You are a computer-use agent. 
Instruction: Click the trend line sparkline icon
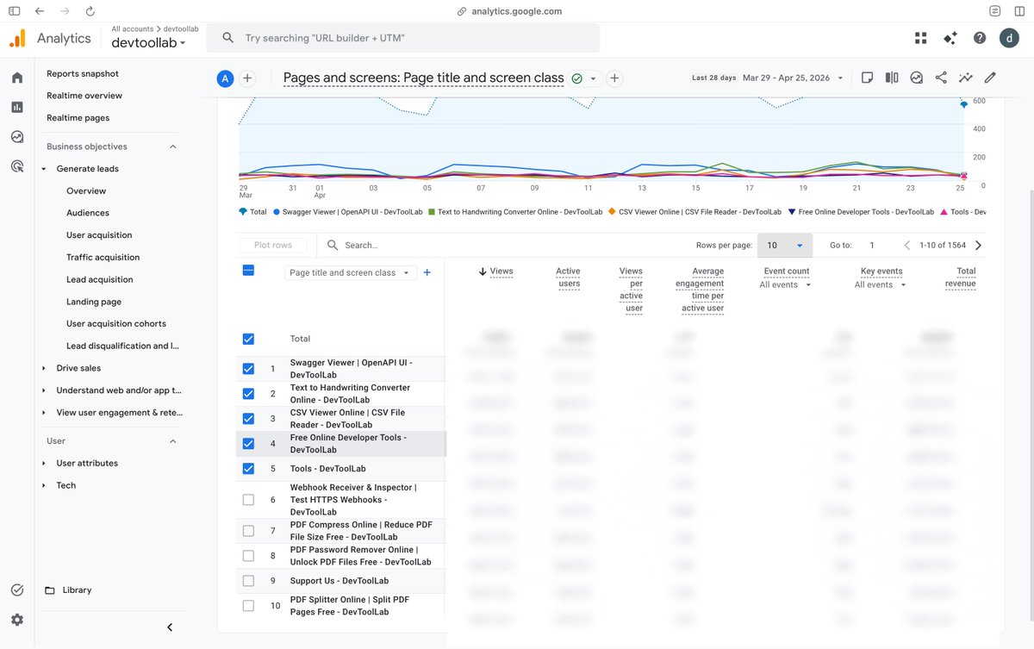[966, 78]
